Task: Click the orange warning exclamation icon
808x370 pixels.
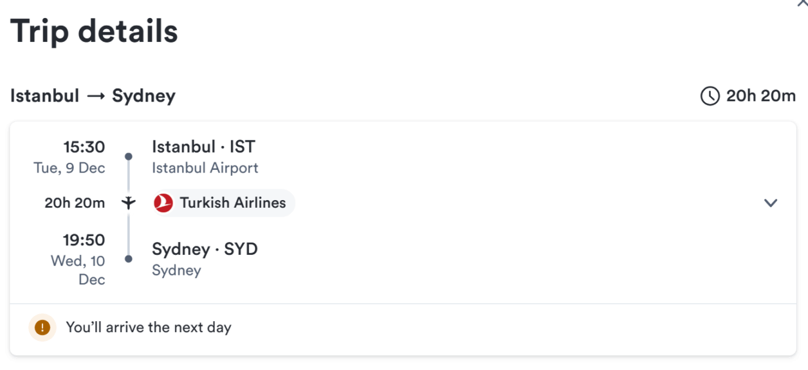Action: click(42, 328)
